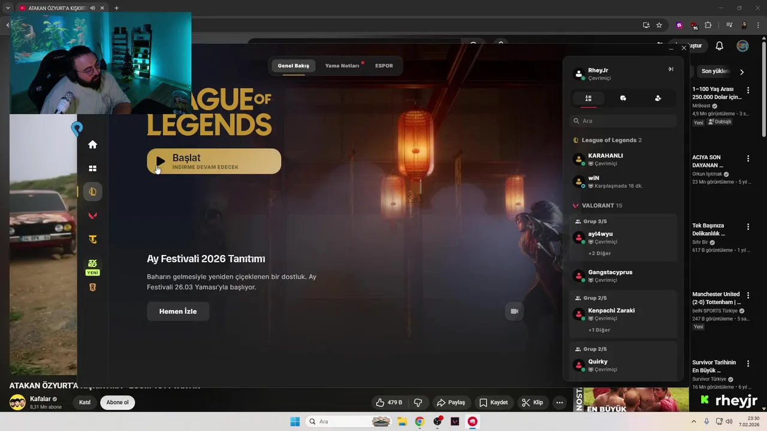Open Kafalar channel name
Viewport: 767px width, 431px height.
pyautogui.click(x=40, y=399)
